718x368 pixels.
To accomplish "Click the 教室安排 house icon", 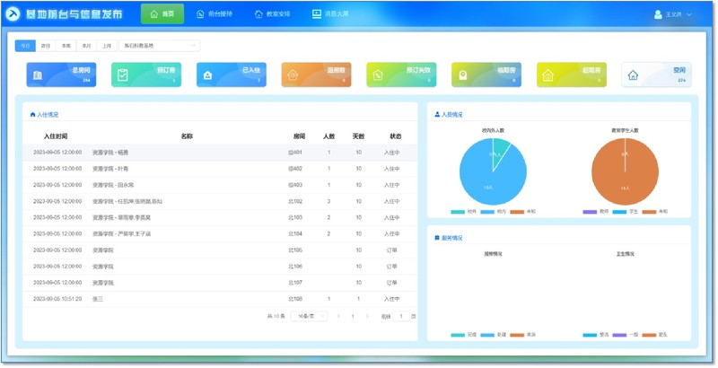I will tap(258, 13).
